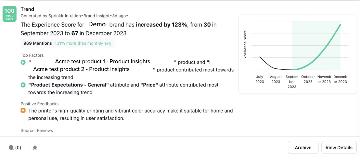Click the comment bubble icon

11,148
